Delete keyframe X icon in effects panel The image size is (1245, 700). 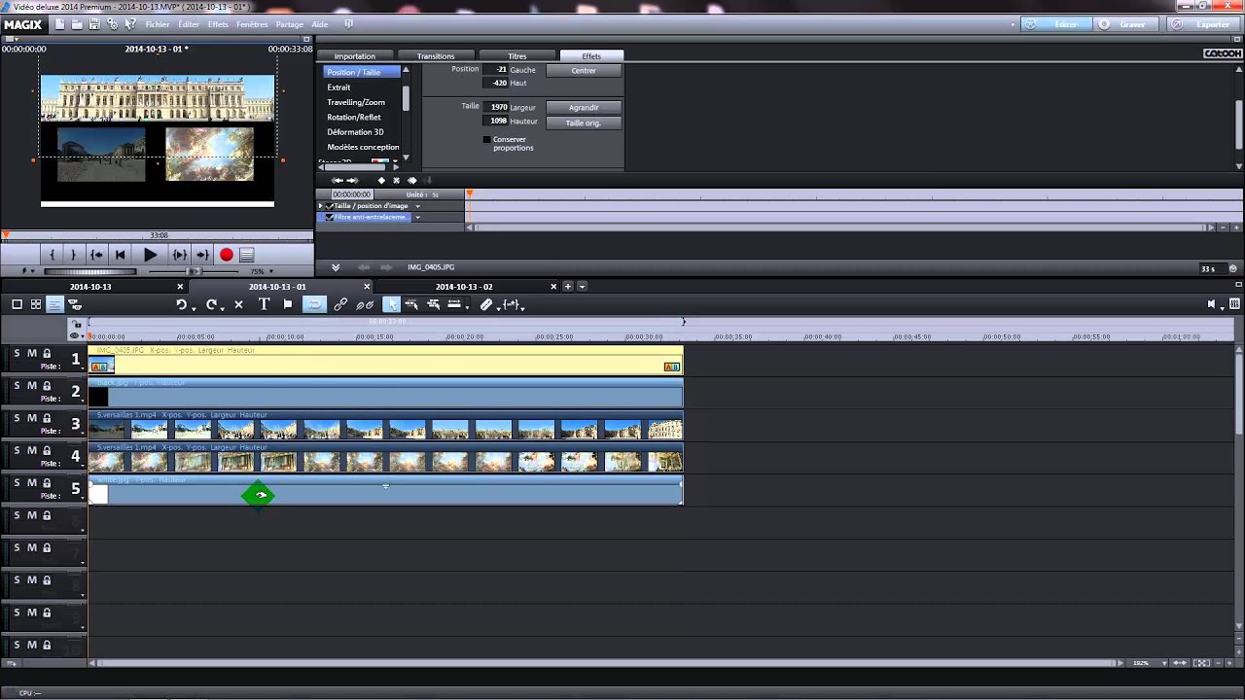click(396, 180)
